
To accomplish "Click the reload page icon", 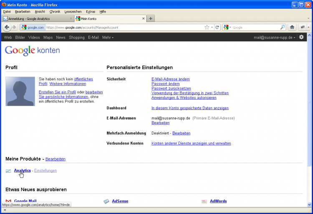I will pos(217,27).
